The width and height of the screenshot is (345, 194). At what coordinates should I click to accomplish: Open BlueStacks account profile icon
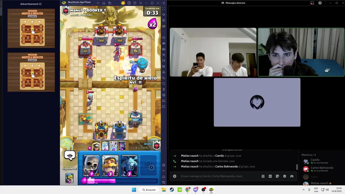(129, 3)
